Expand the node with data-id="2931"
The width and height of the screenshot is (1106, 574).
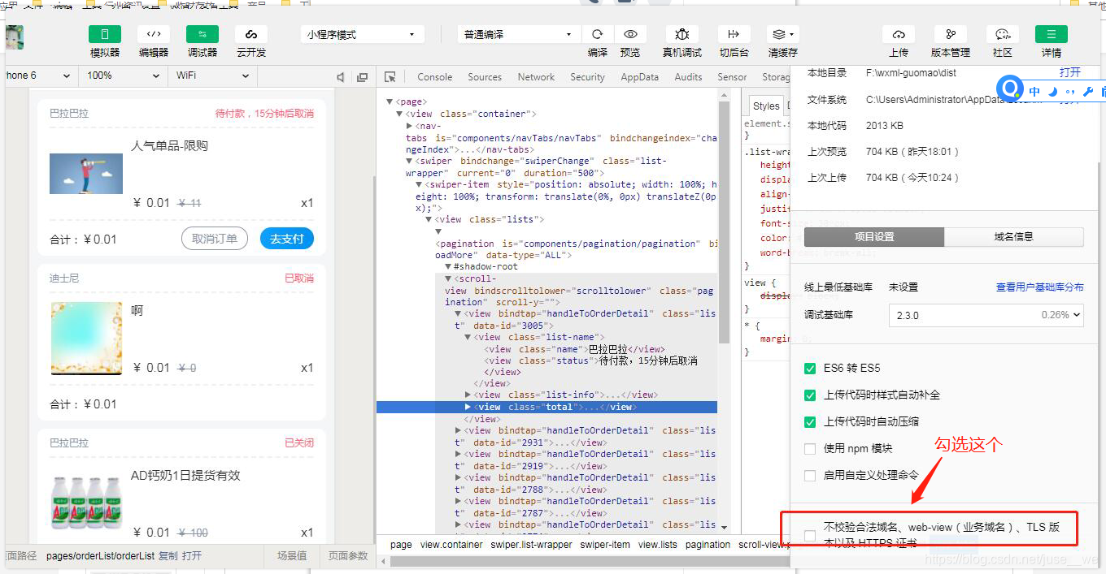coord(458,430)
